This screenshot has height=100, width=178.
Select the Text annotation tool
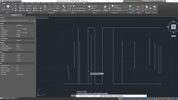pyautogui.click(x=45, y=7)
